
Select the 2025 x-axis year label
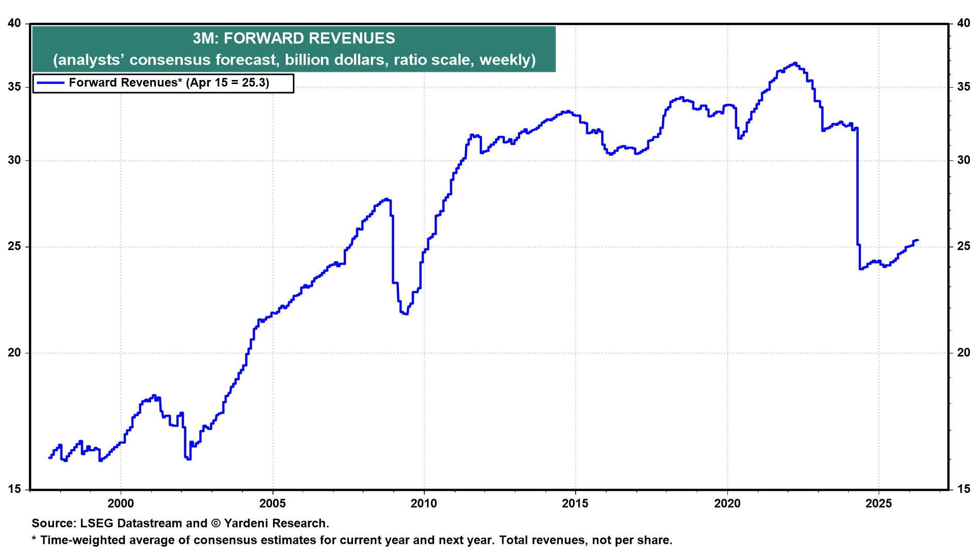click(879, 504)
